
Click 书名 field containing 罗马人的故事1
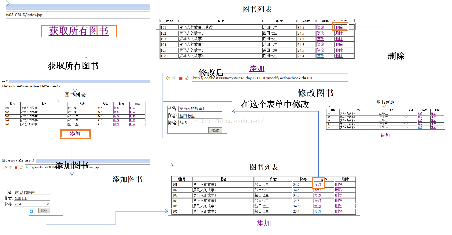pyautogui.click(x=200, y=109)
